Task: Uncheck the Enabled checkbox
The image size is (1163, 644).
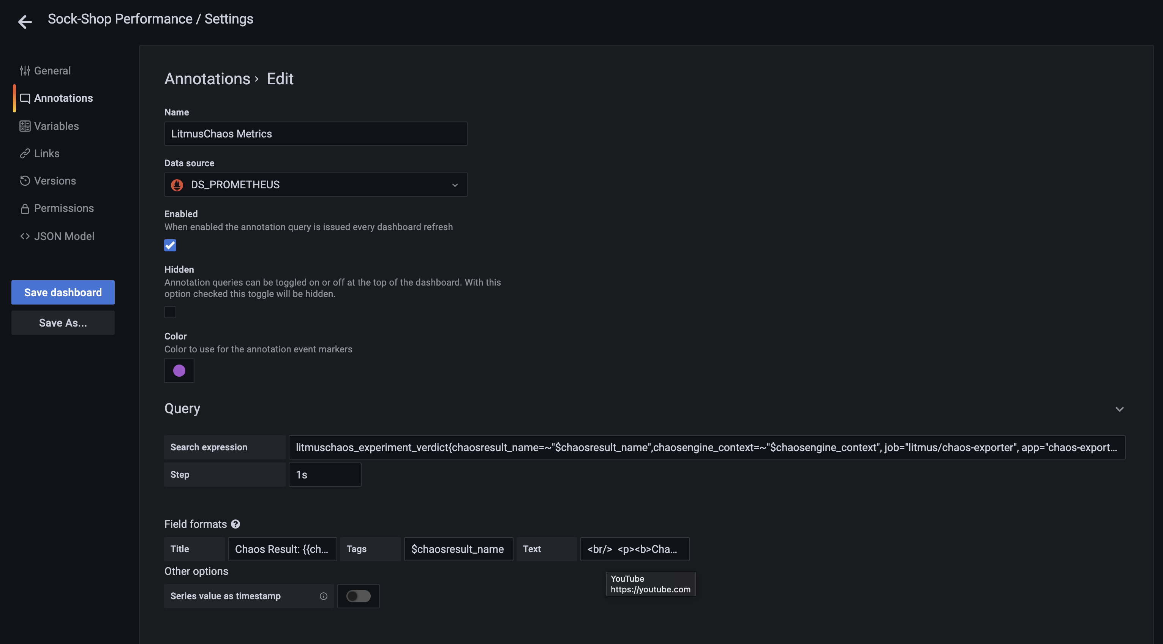Action: 170,245
